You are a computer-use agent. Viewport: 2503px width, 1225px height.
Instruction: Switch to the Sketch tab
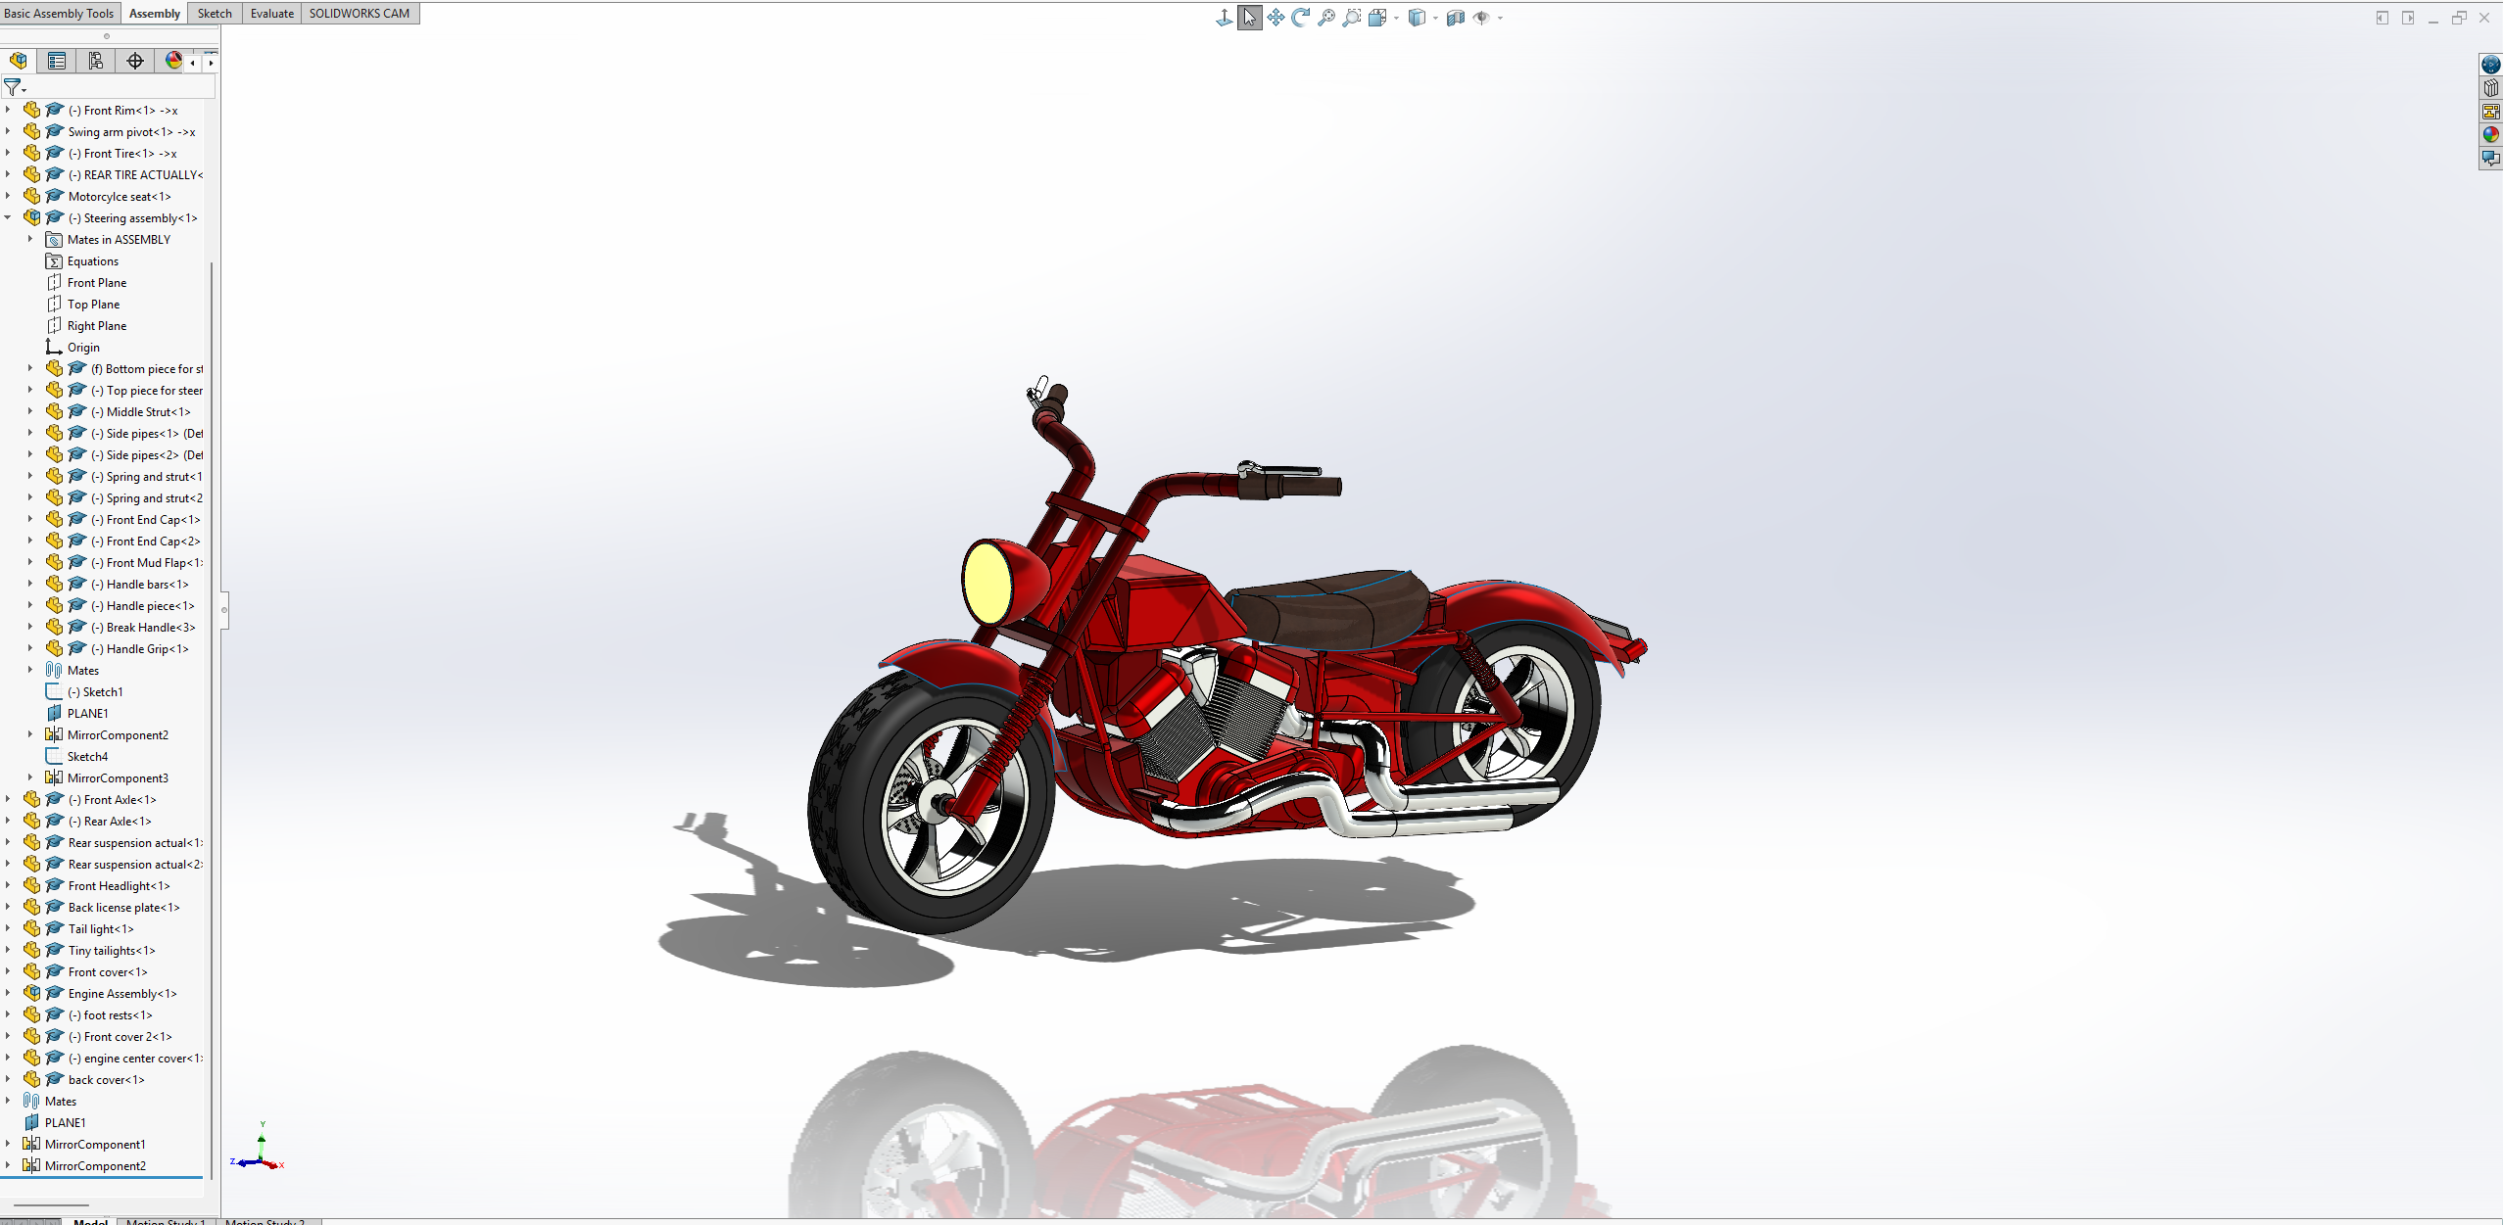click(x=215, y=14)
